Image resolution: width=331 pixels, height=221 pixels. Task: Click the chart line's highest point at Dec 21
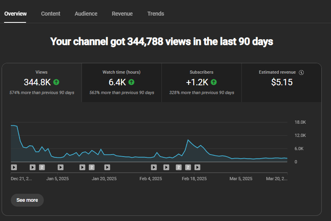[13, 125]
